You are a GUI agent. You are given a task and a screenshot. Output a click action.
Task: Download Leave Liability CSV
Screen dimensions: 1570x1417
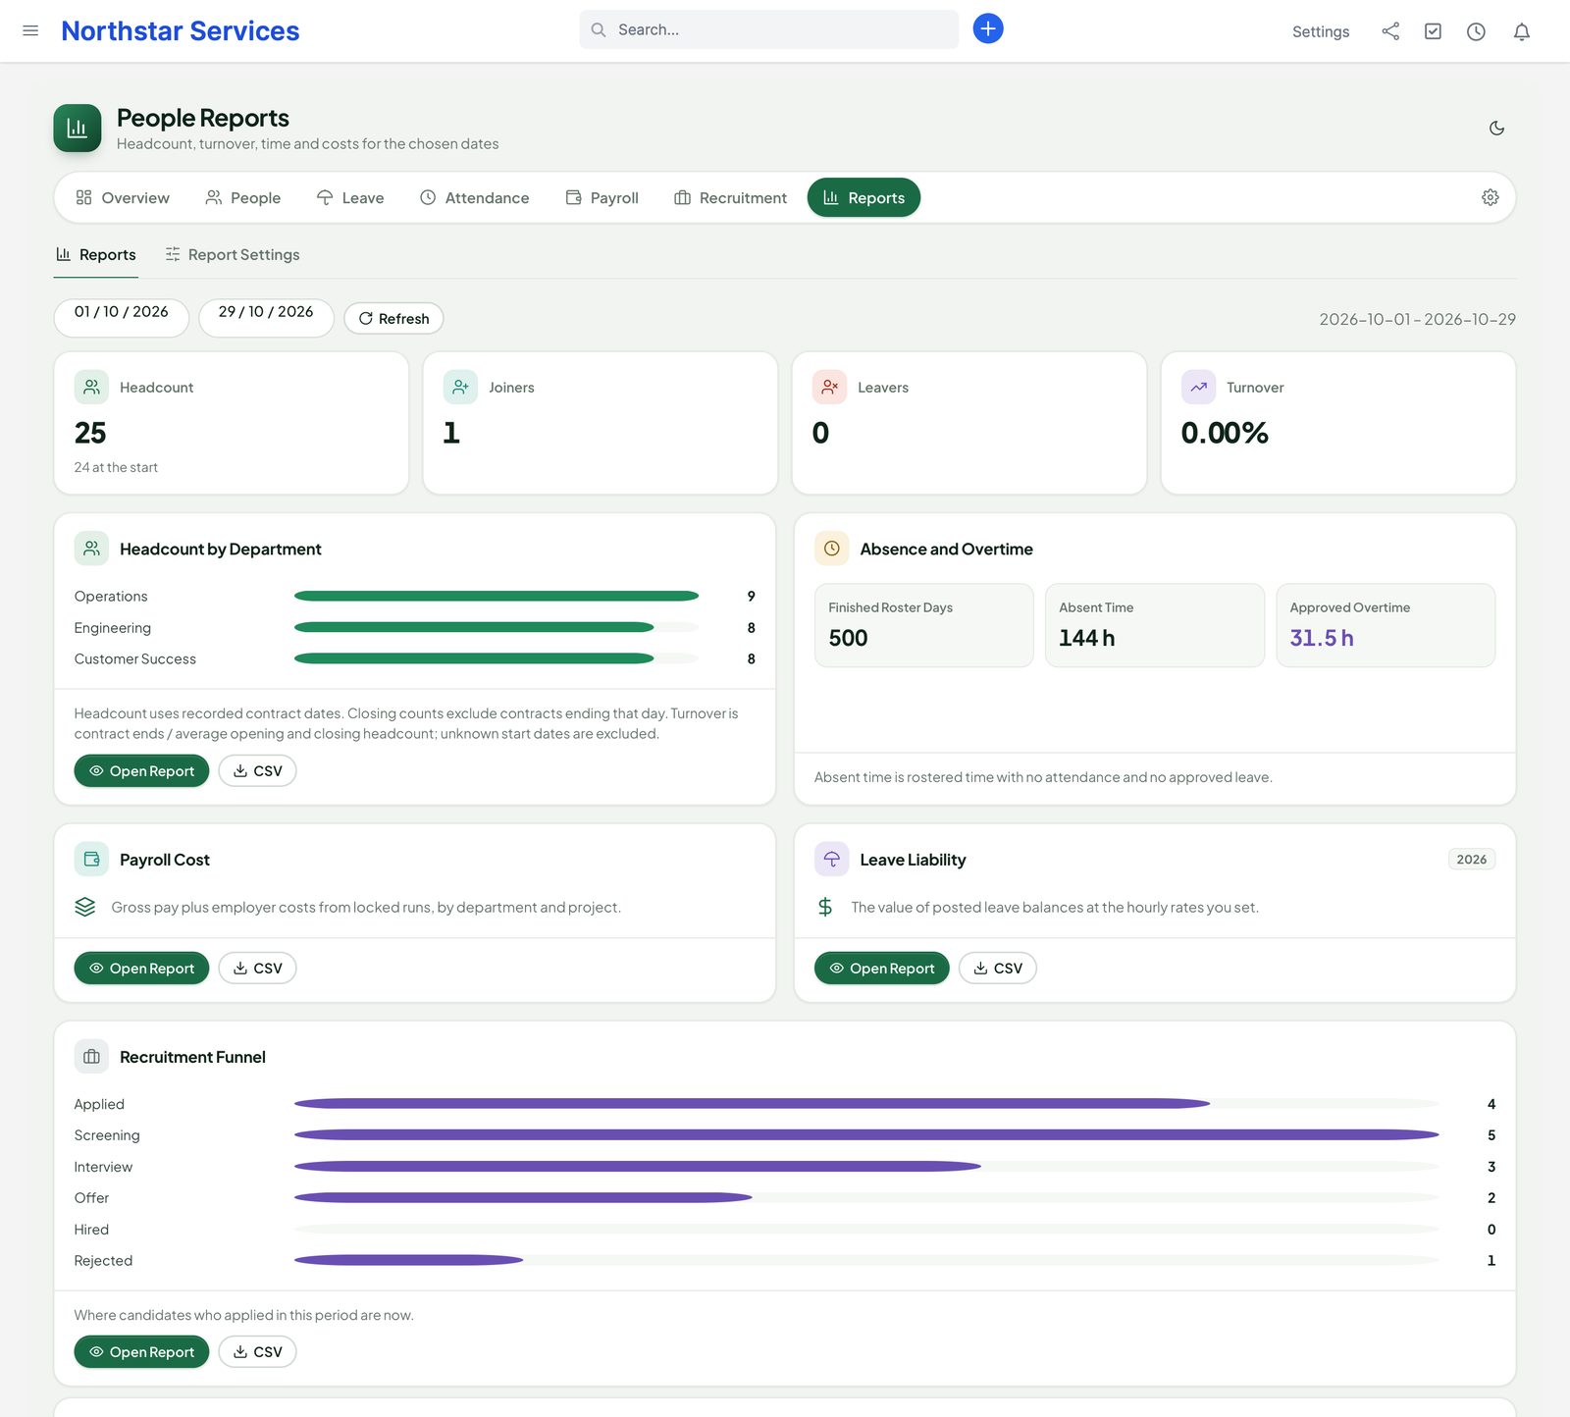(997, 969)
